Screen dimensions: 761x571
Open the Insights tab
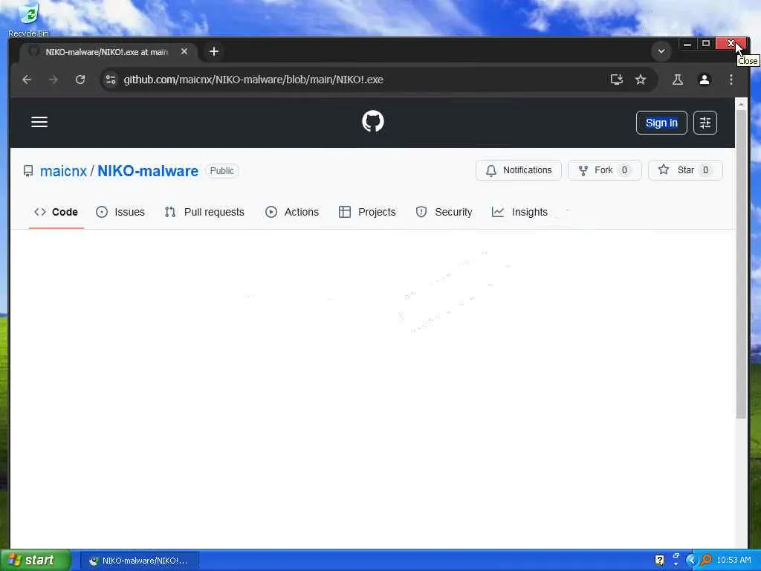pyautogui.click(x=519, y=212)
